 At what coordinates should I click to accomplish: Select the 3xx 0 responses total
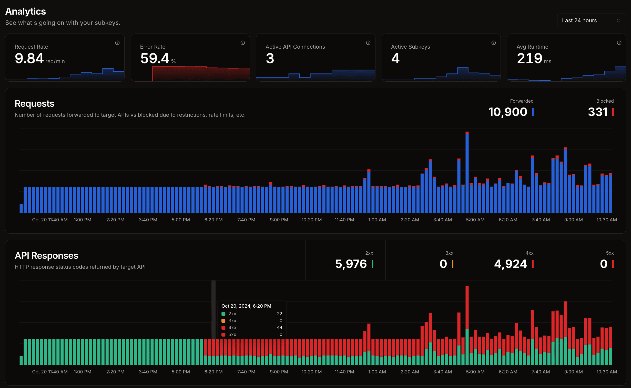426,260
